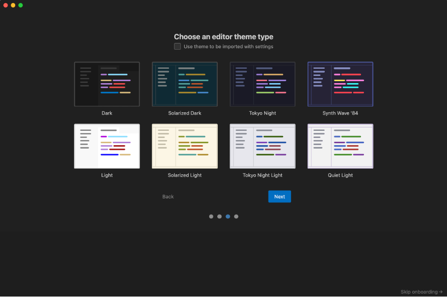The image size is (447, 297).
Task: Select the Tokyo Night Light theme preview
Action: click(263, 146)
